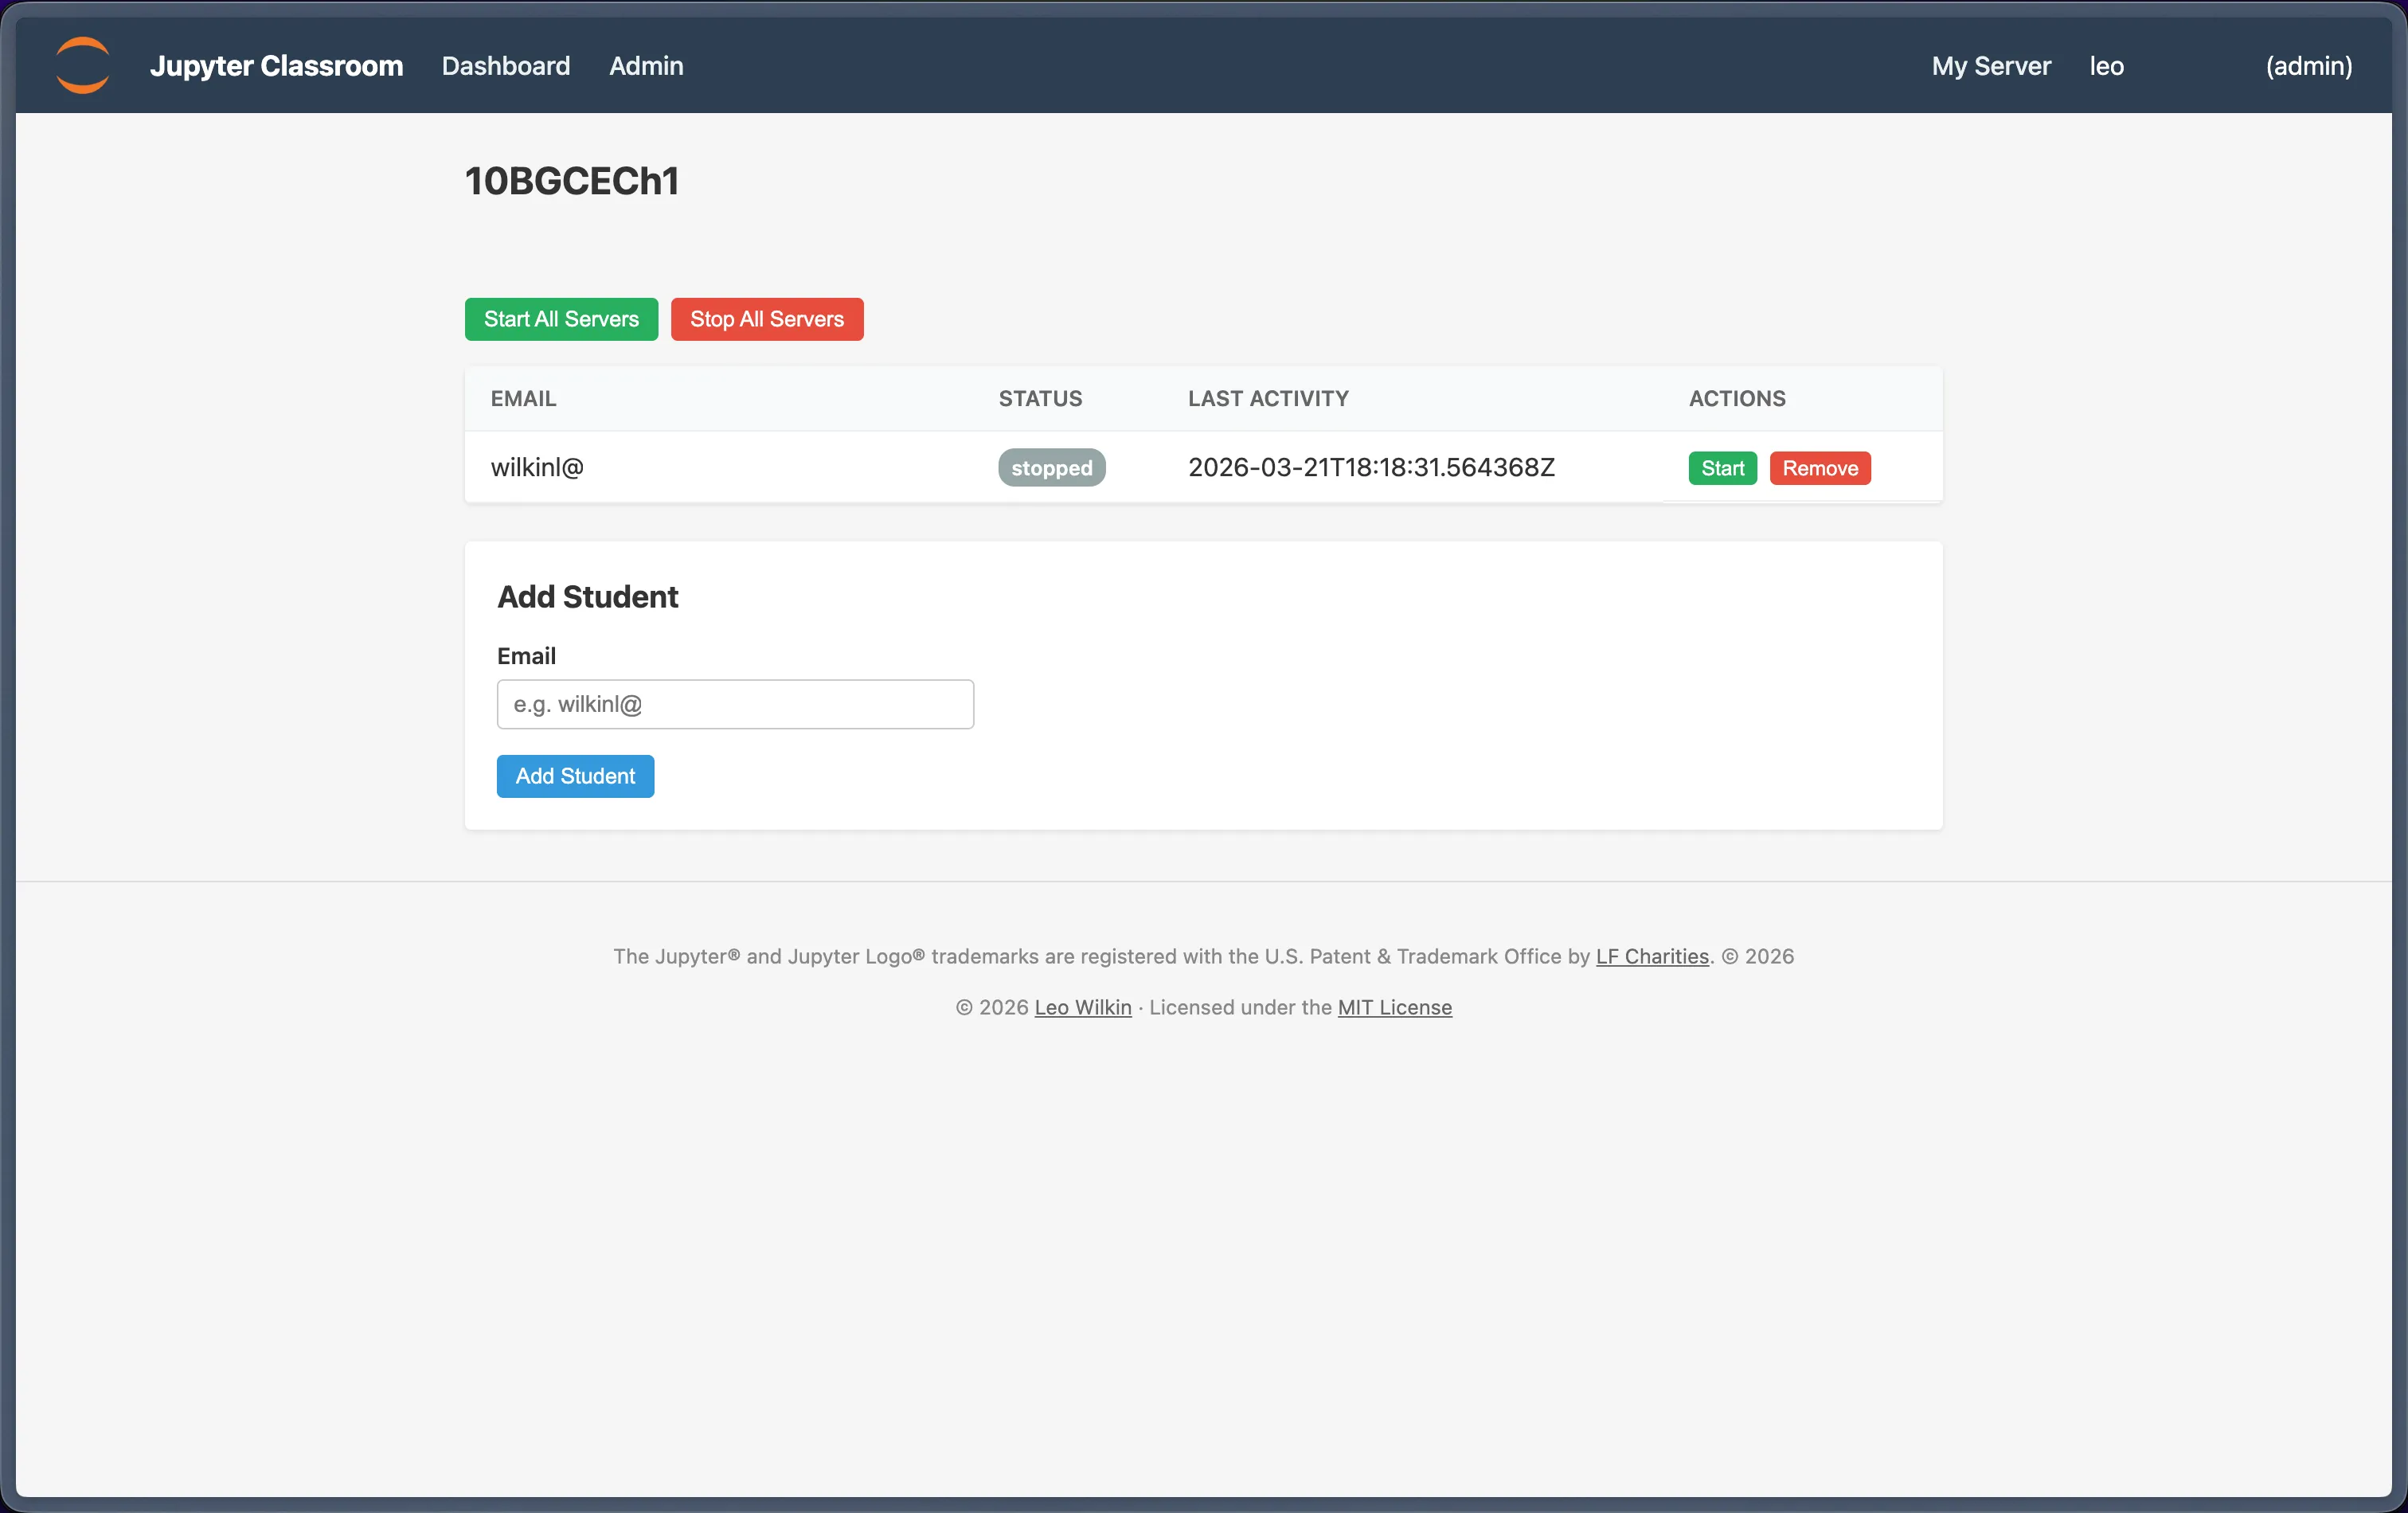
Task: Remove the student wilkinl@
Action: (1819, 468)
